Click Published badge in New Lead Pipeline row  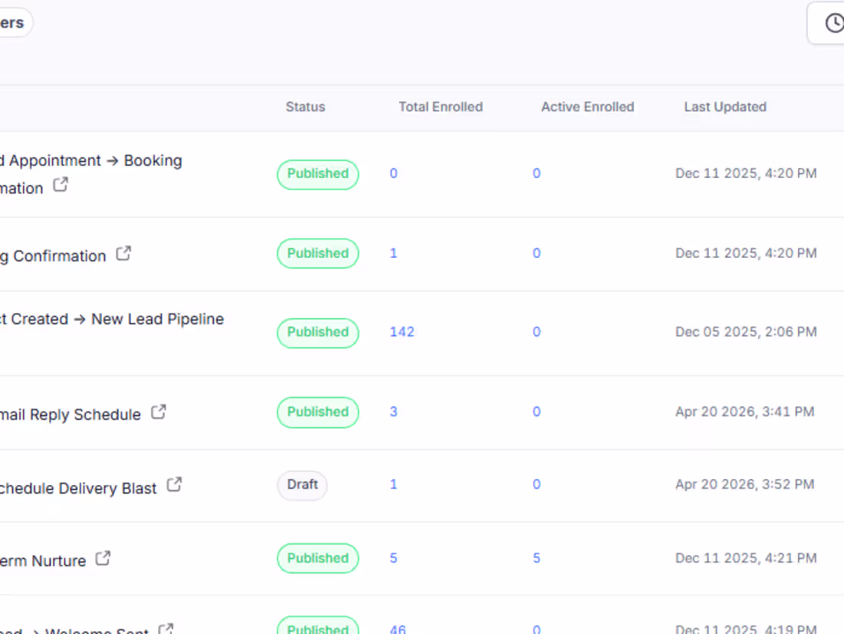318,332
